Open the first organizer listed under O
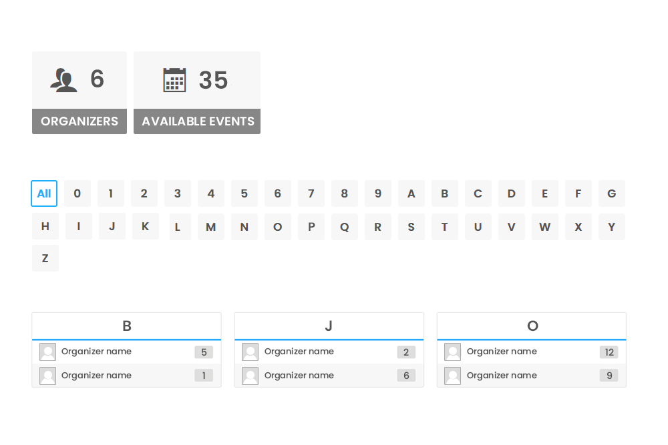This screenshot has height=445, width=668. click(502, 352)
